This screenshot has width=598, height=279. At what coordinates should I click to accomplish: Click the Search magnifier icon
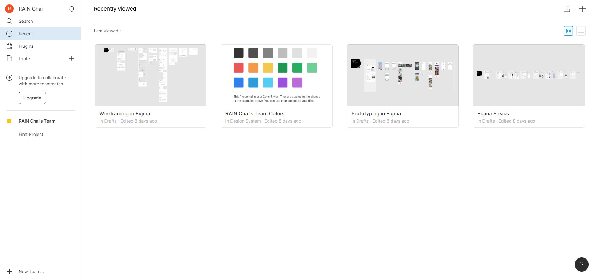(9, 21)
